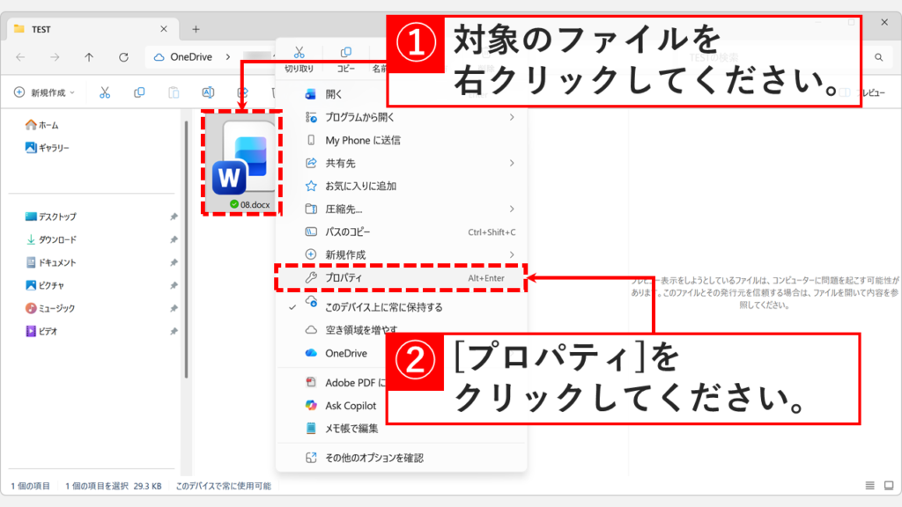Select the Adobe PDF context menu icon
The height and width of the screenshot is (507, 902).
click(x=311, y=383)
